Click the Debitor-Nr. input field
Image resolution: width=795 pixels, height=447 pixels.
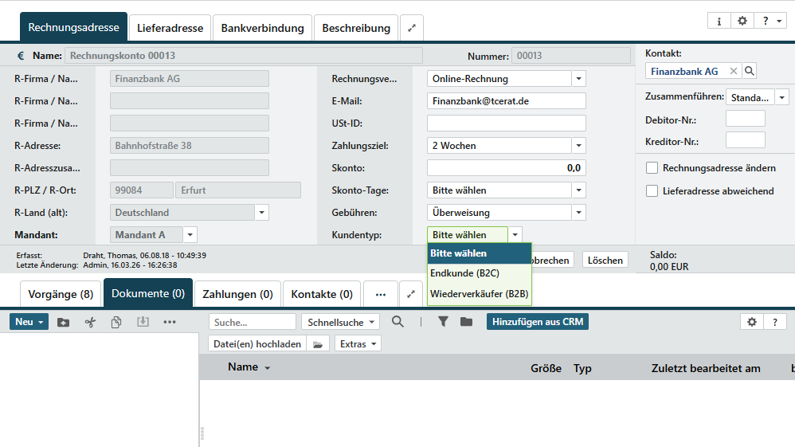point(746,120)
